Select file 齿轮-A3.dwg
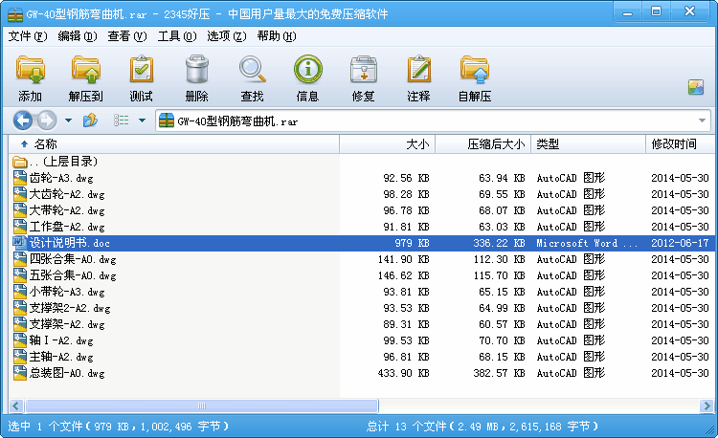The height and width of the screenshot is (438, 718). pos(362,178)
